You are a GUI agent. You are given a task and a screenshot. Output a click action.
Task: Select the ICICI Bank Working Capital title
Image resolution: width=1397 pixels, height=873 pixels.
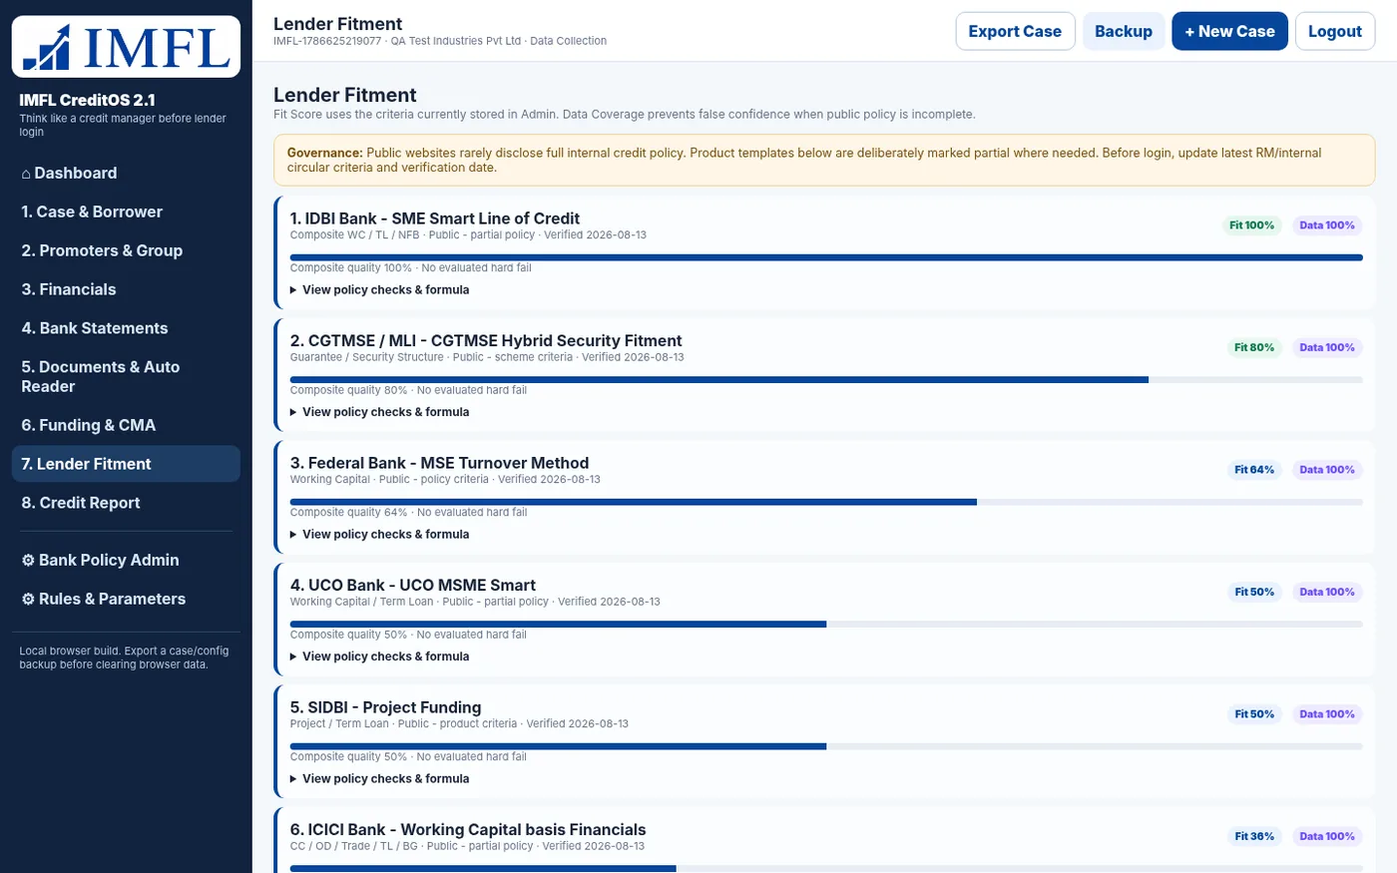tap(468, 829)
